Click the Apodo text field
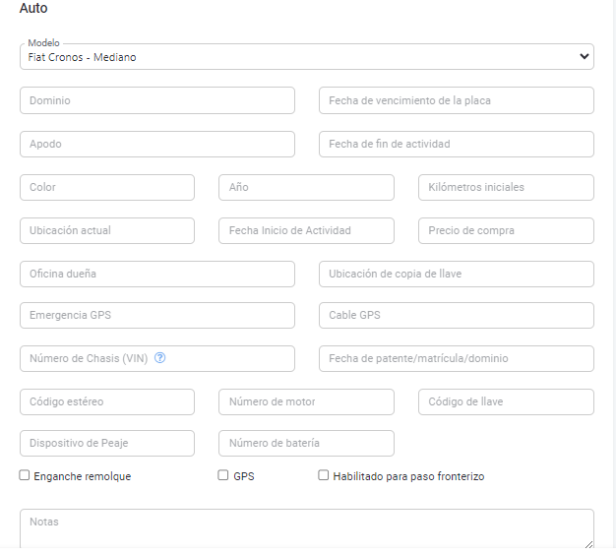 pos(156,144)
